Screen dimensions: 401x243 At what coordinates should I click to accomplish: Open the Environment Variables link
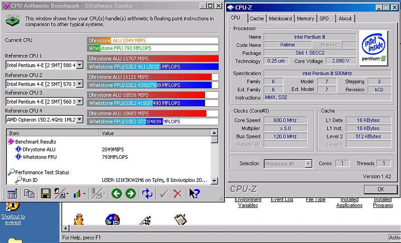[248, 202]
